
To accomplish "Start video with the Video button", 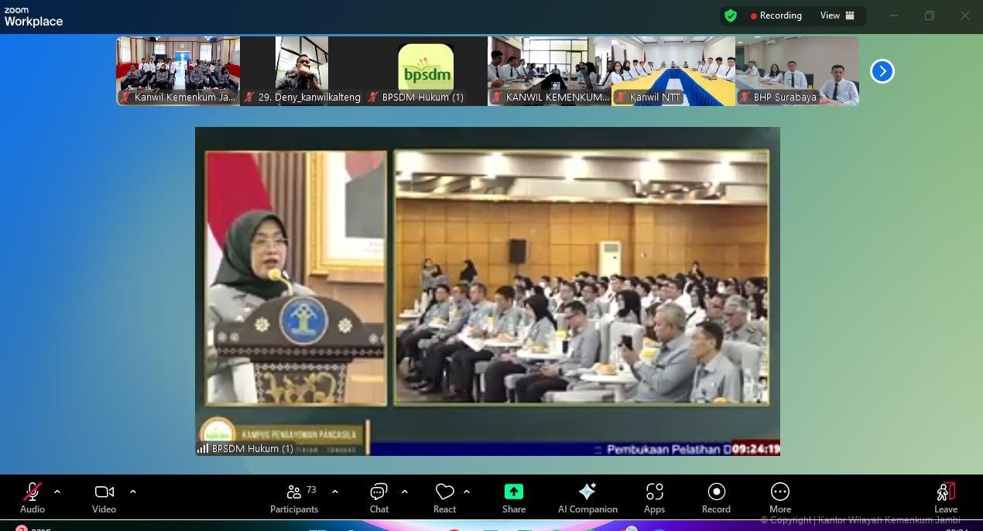I will 104,497.
